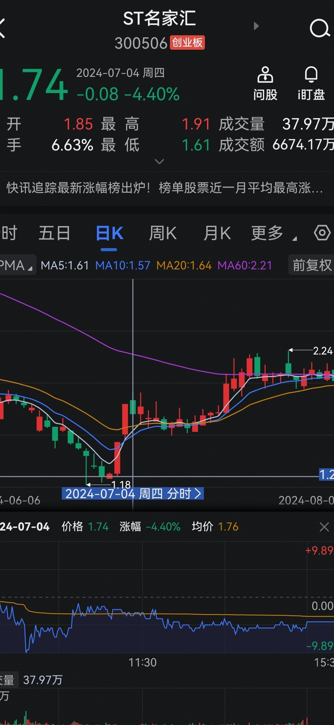Open the 更多 period dropdown
Image resolution: width=334 pixels, height=725 pixels.
[274, 233]
